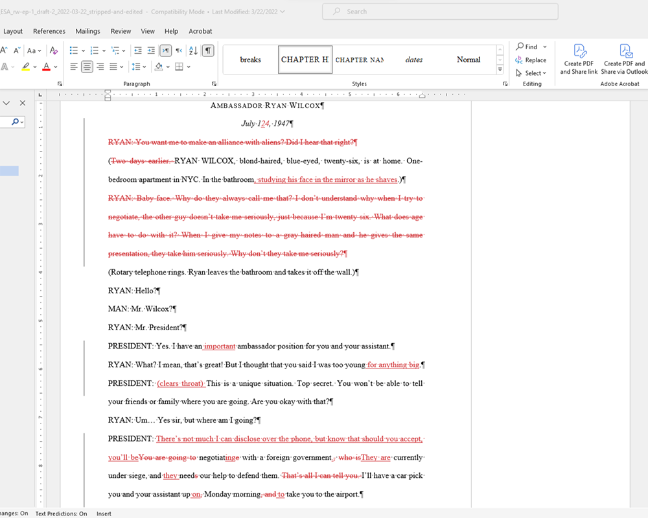Click the navigation pane search magnifier
This screenshot has height=518, width=648.
pyautogui.click(x=16, y=122)
